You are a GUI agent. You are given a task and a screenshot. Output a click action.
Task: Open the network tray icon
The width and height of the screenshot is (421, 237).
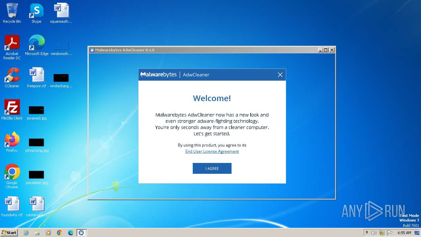pos(382,233)
